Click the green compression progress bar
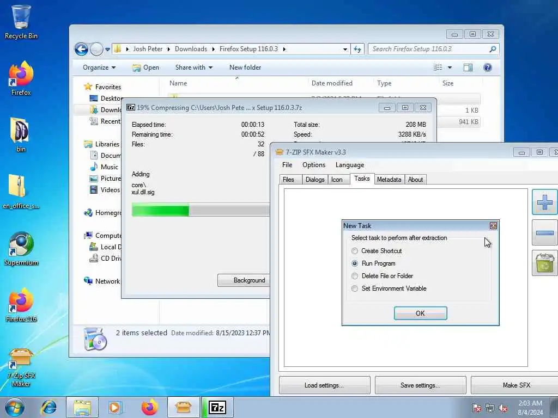 201,210
